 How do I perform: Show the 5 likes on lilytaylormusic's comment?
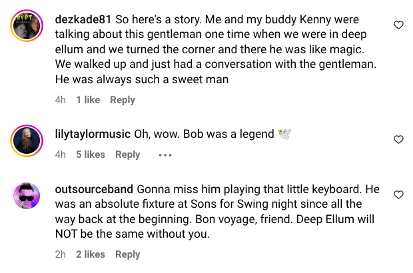[91, 154]
